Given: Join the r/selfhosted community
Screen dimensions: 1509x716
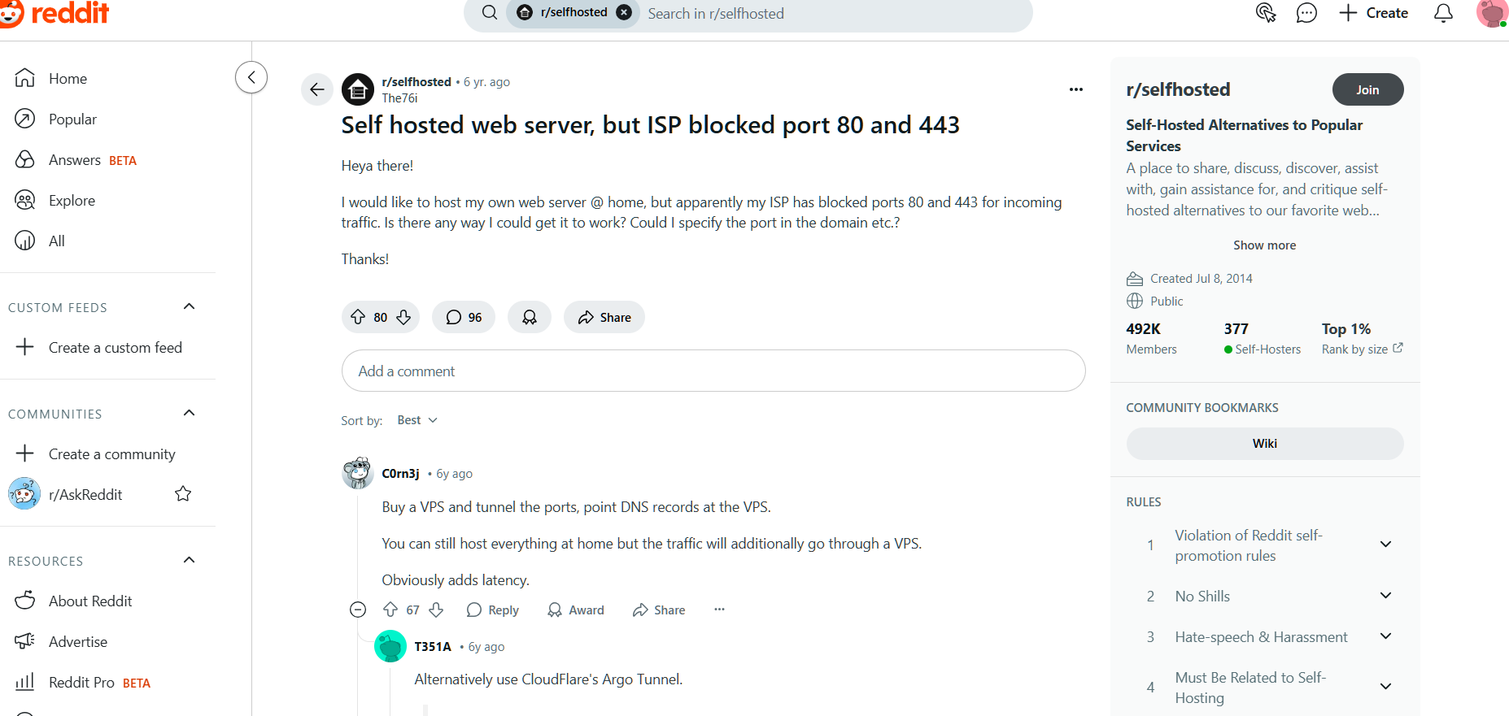Looking at the screenshot, I should click(1367, 89).
